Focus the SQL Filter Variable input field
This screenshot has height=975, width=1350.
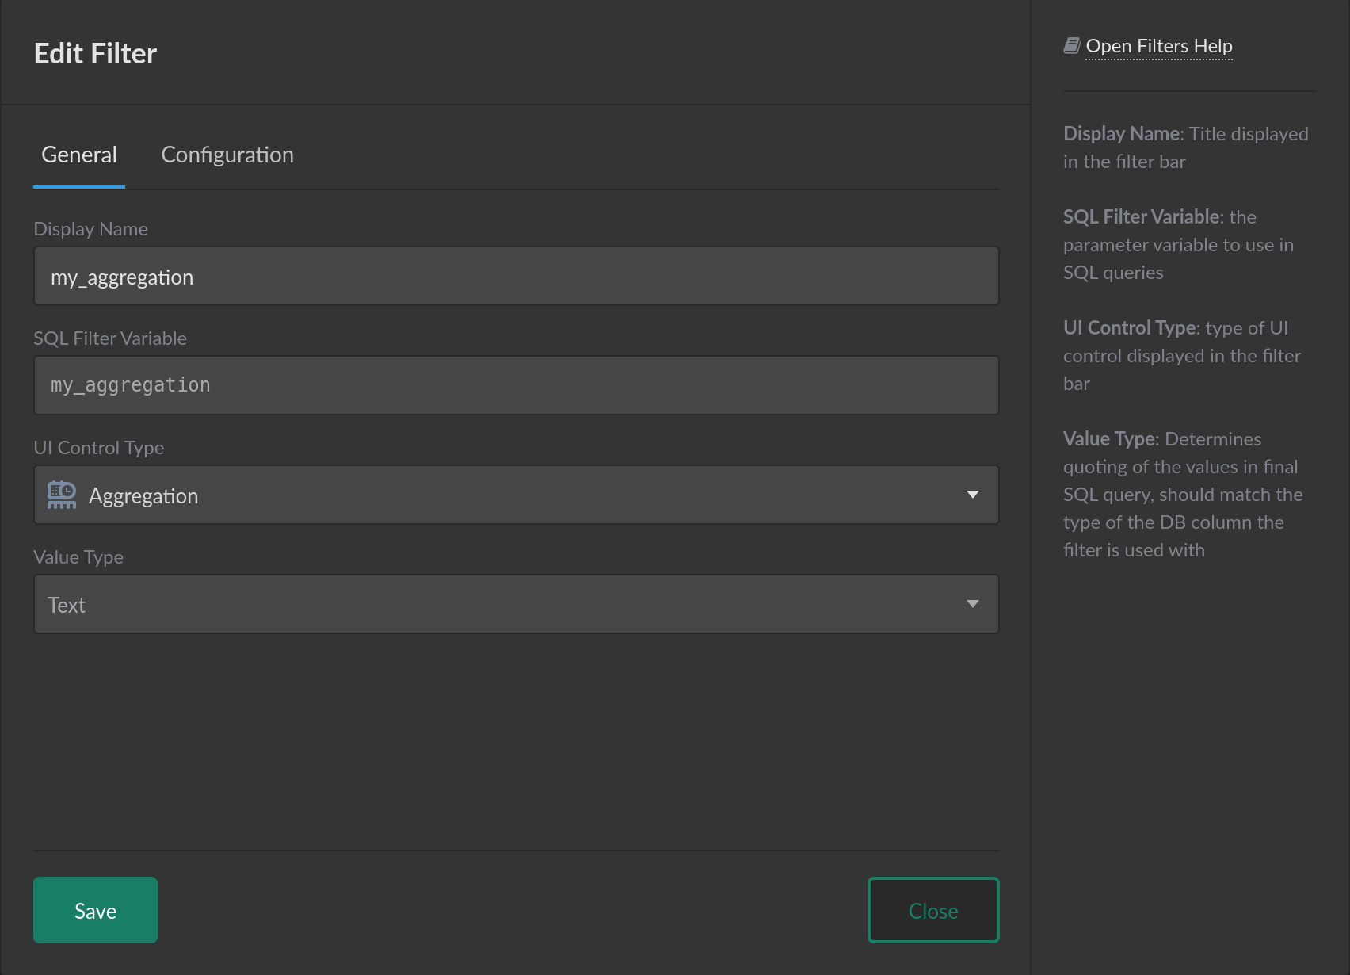coord(517,385)
